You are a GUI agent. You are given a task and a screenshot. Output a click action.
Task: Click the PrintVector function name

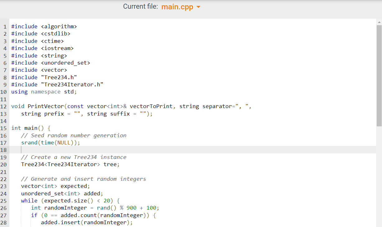[45, 106]
